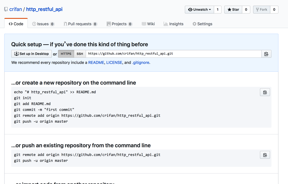Select the HTTPS protocol option
288x184 pixels.
[x=66, y=54]
